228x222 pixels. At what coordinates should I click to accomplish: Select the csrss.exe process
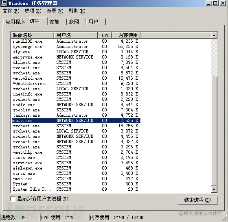76,173
